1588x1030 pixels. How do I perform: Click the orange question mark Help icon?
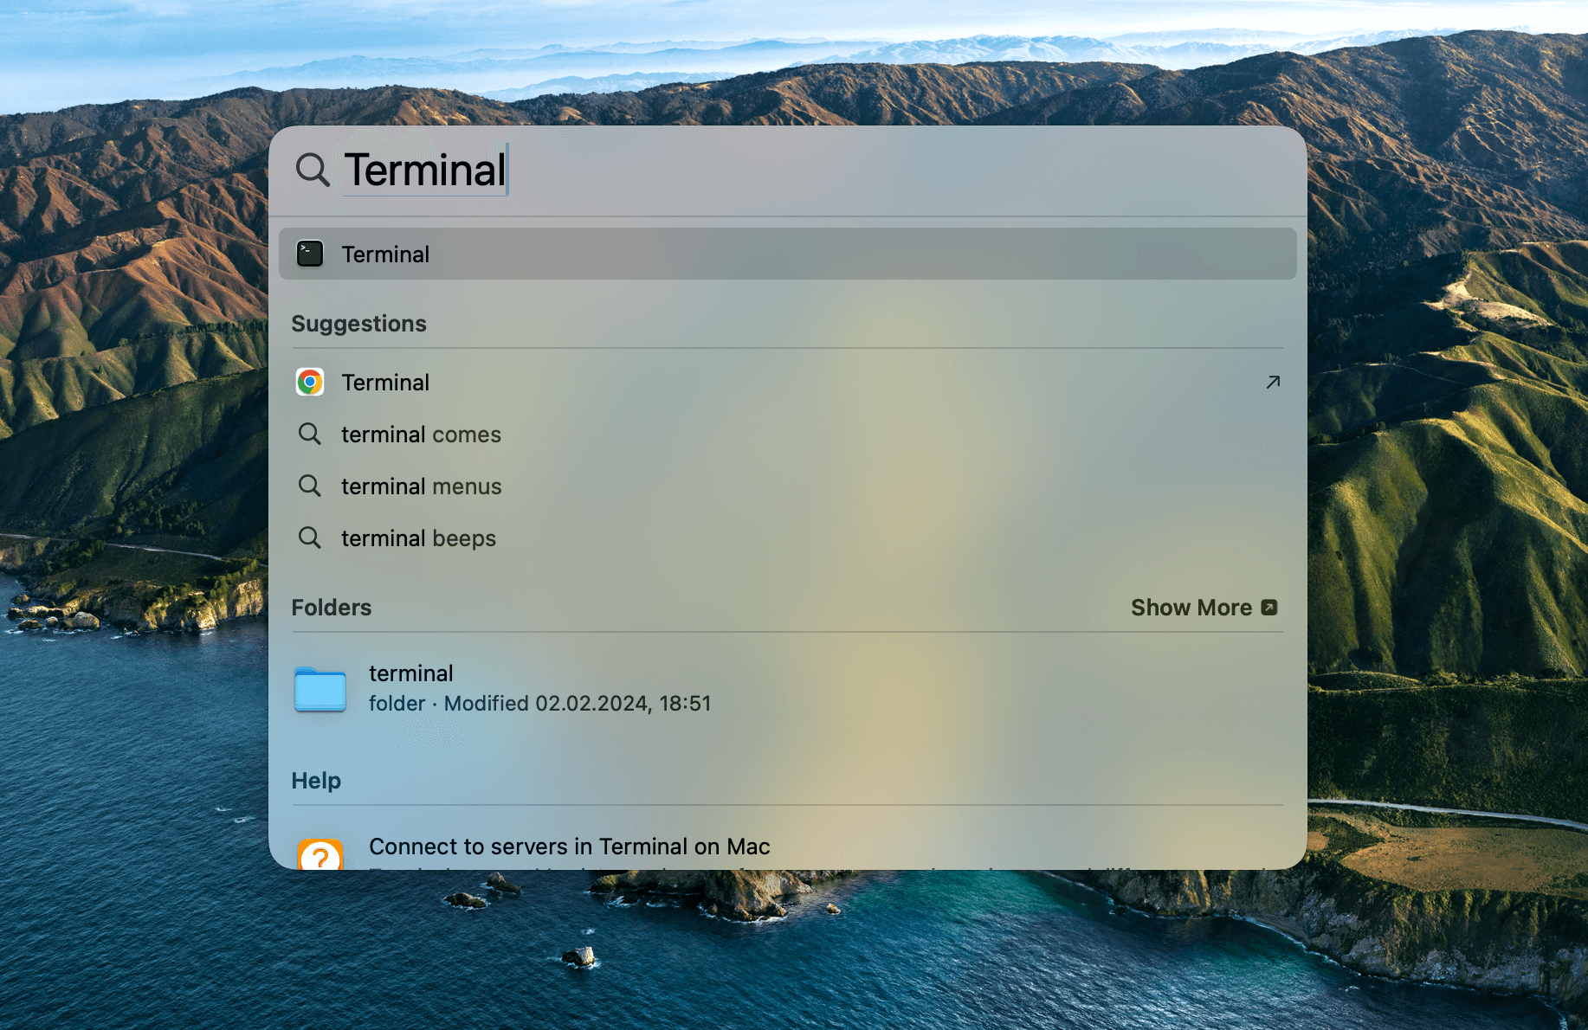click(320, 855)
